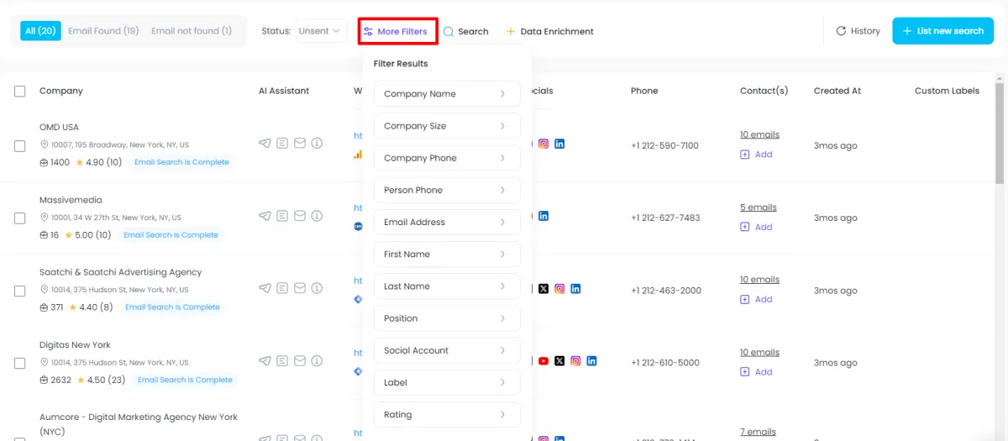This screenshot has height=441, width=1008.
Task: Expand the Social Account filter
Action: click(447, 350)
